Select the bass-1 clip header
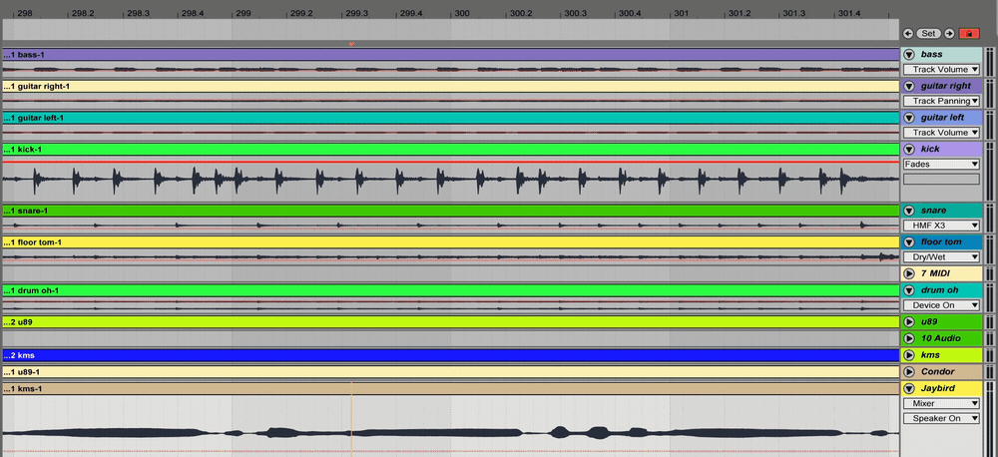Screen dimensions: 998x457 pos(450,55)
